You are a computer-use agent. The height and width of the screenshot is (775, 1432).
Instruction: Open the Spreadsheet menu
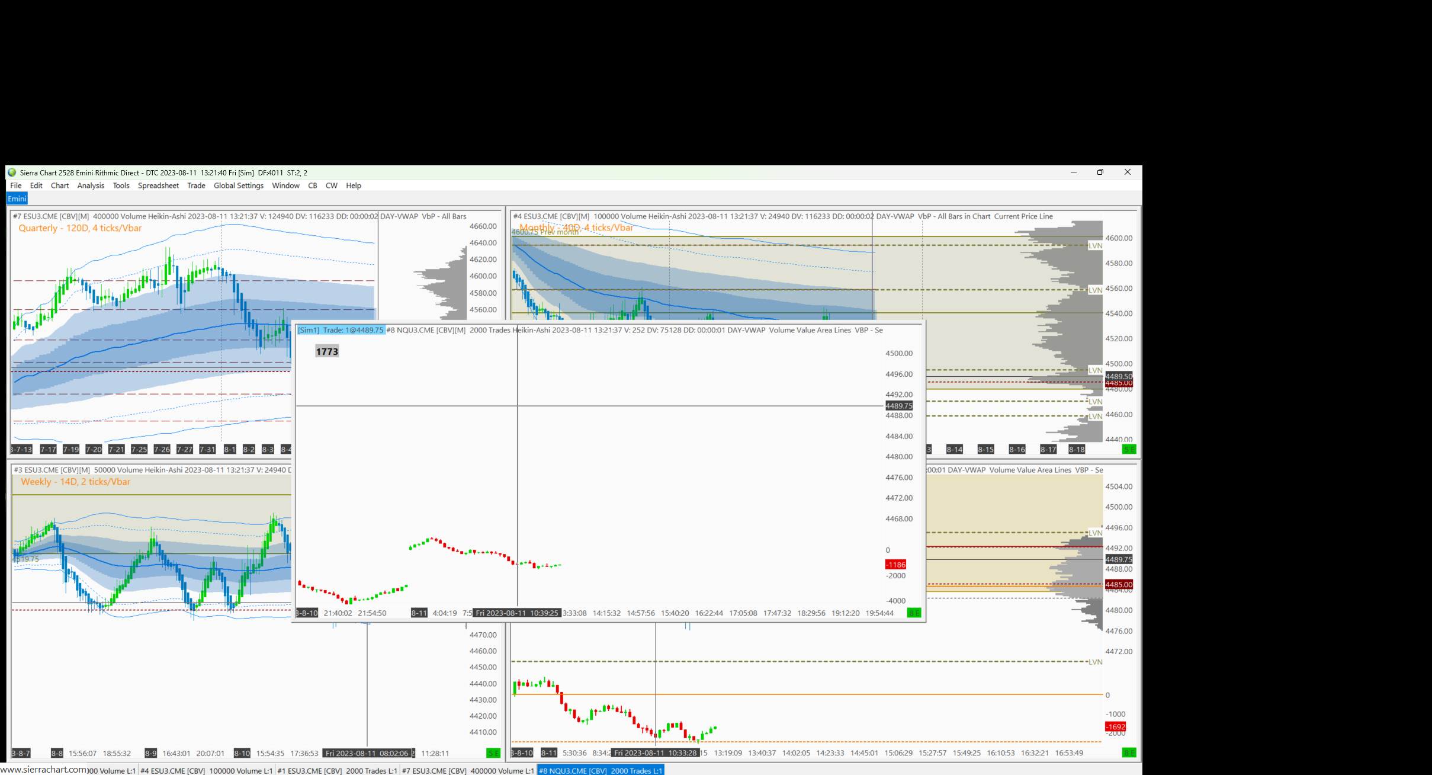[158, 185]
